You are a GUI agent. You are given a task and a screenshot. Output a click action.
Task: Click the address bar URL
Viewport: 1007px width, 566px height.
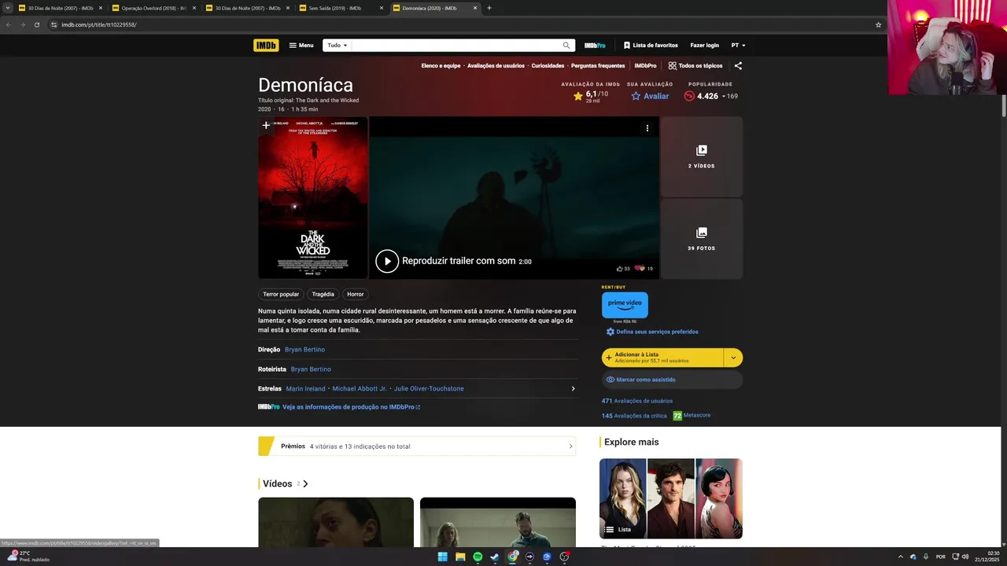click(x=99, y=24)
